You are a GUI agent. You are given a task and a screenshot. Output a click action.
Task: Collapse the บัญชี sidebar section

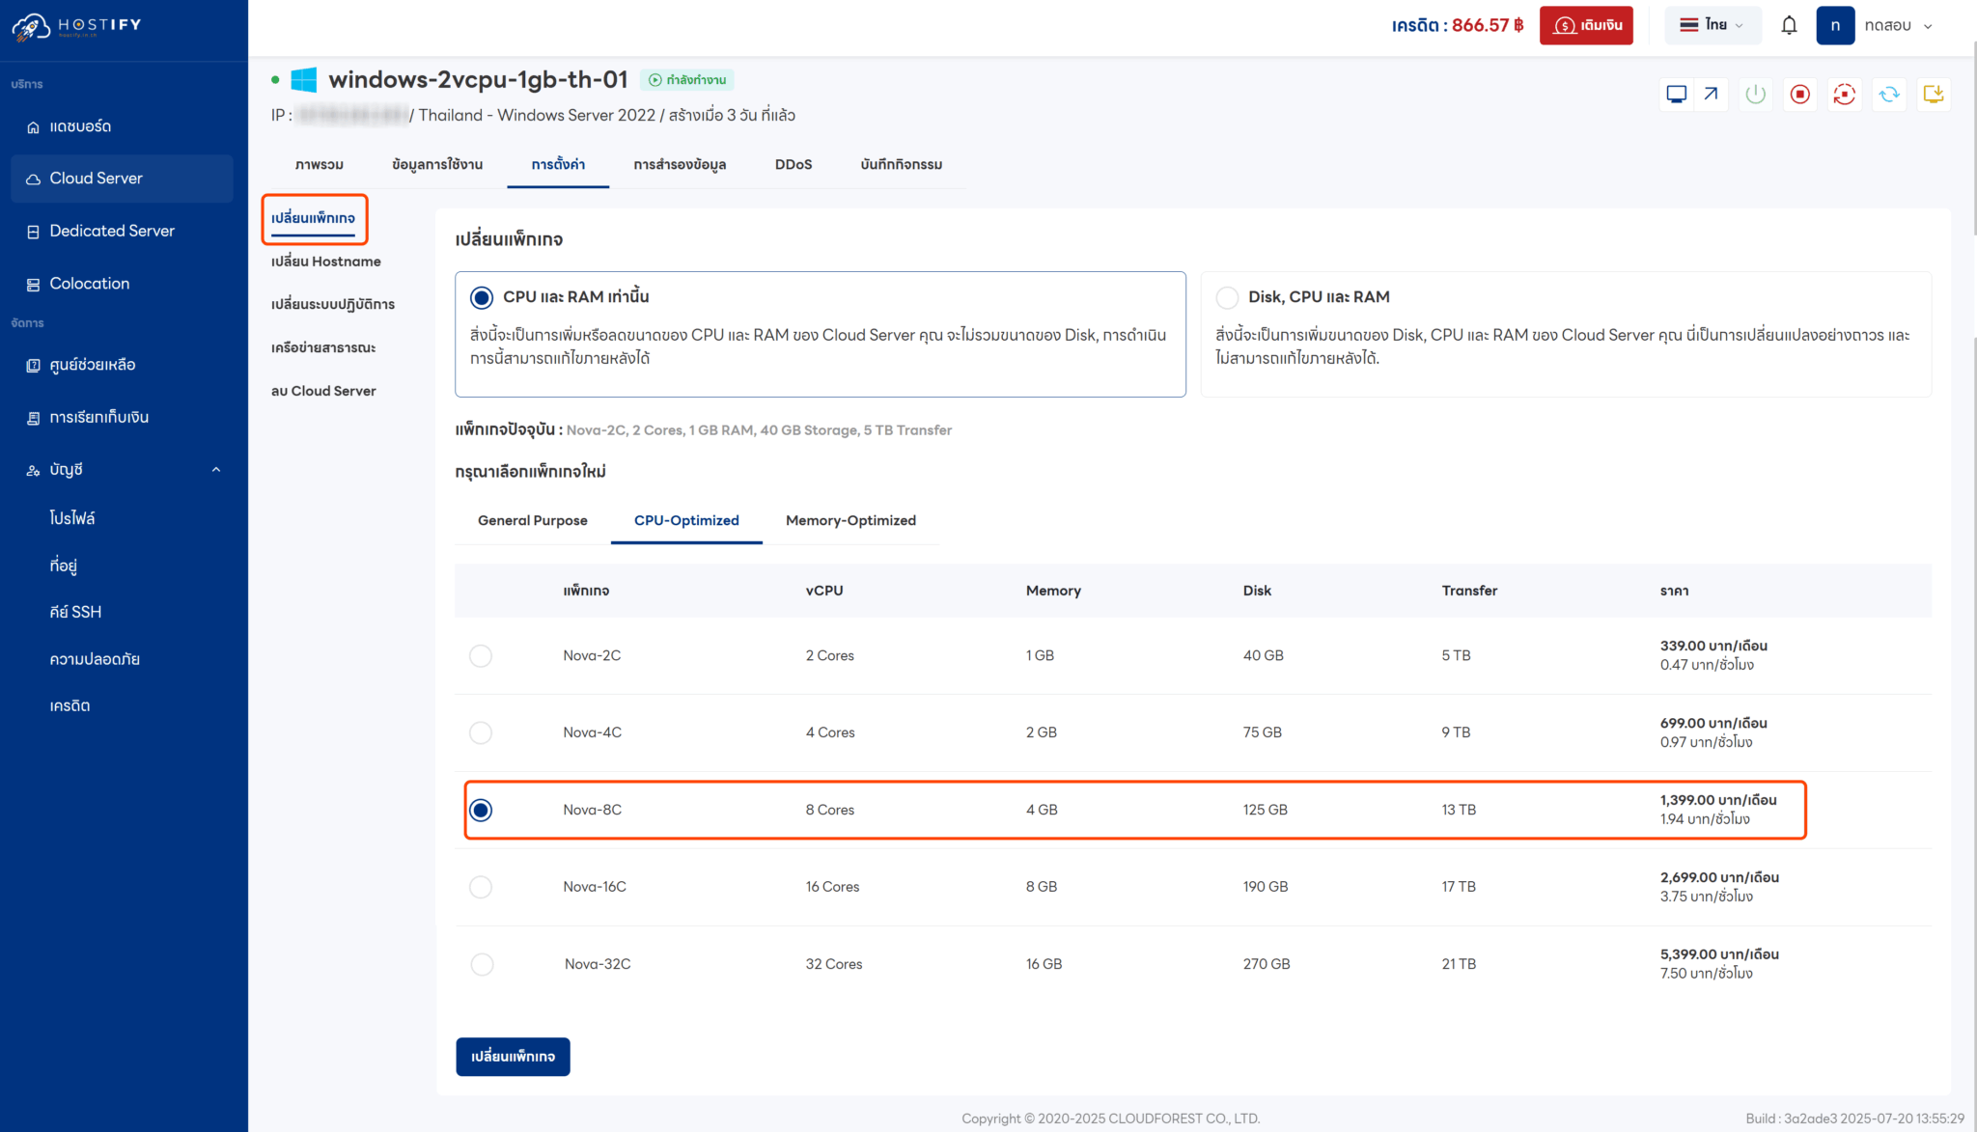216,469
